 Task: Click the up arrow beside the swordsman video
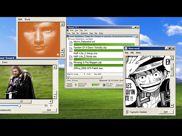coord(55,67)
